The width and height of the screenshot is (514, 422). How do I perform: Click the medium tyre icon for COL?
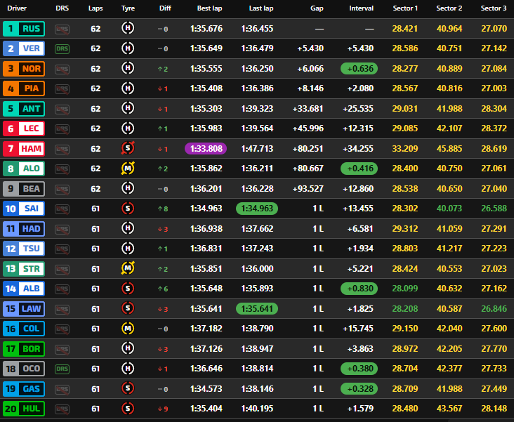[x=128, y=329]
